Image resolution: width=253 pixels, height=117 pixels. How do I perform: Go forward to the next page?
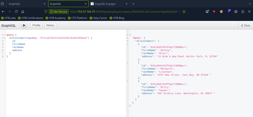(10, 12)
